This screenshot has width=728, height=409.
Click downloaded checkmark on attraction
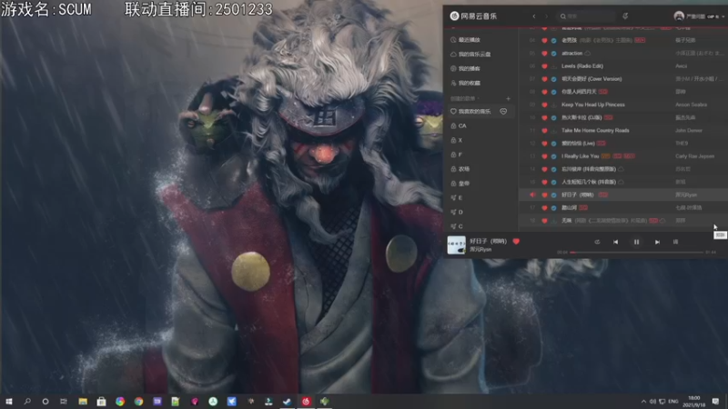[554, 54]
